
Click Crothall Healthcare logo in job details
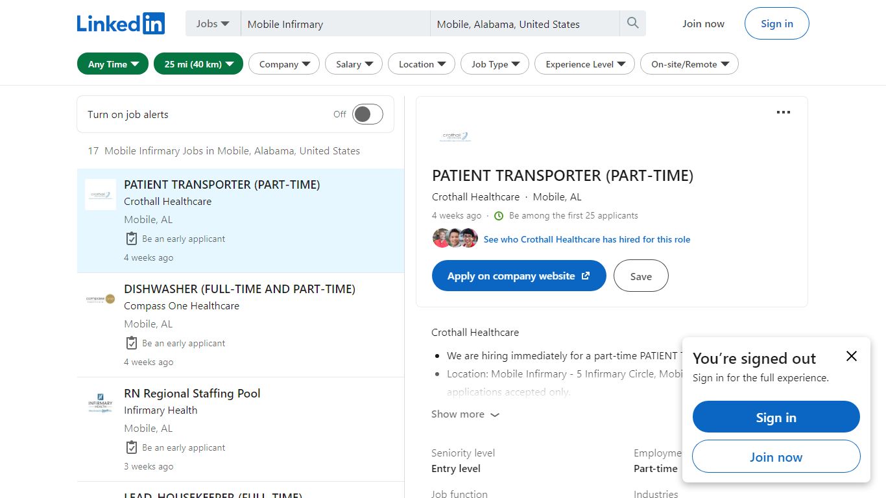pyautogui.click(x=455, y=136)
